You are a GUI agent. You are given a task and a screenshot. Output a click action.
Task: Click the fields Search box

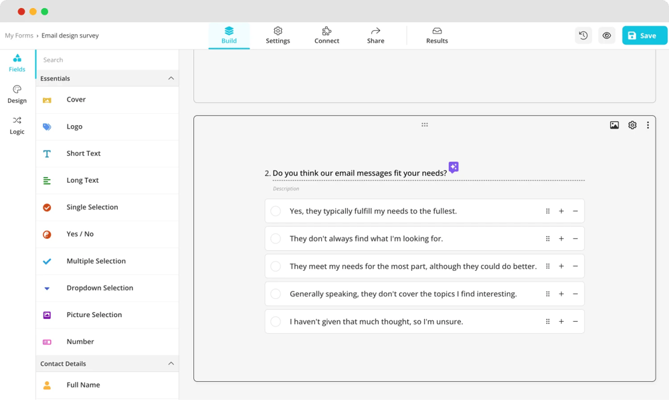(x=107, y=60)
